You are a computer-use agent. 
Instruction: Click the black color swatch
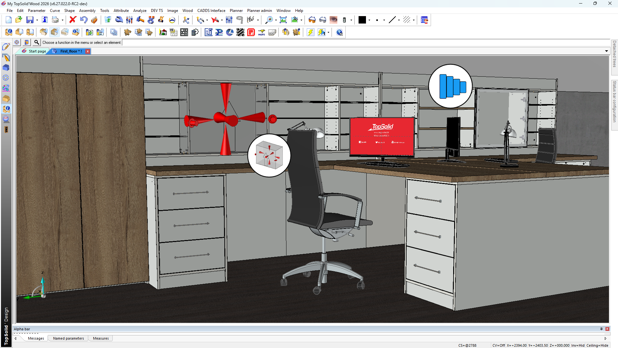tap(362, 20)
